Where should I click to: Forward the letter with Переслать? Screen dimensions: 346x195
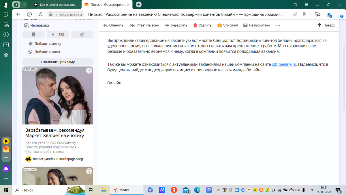[x=176, y=25]
